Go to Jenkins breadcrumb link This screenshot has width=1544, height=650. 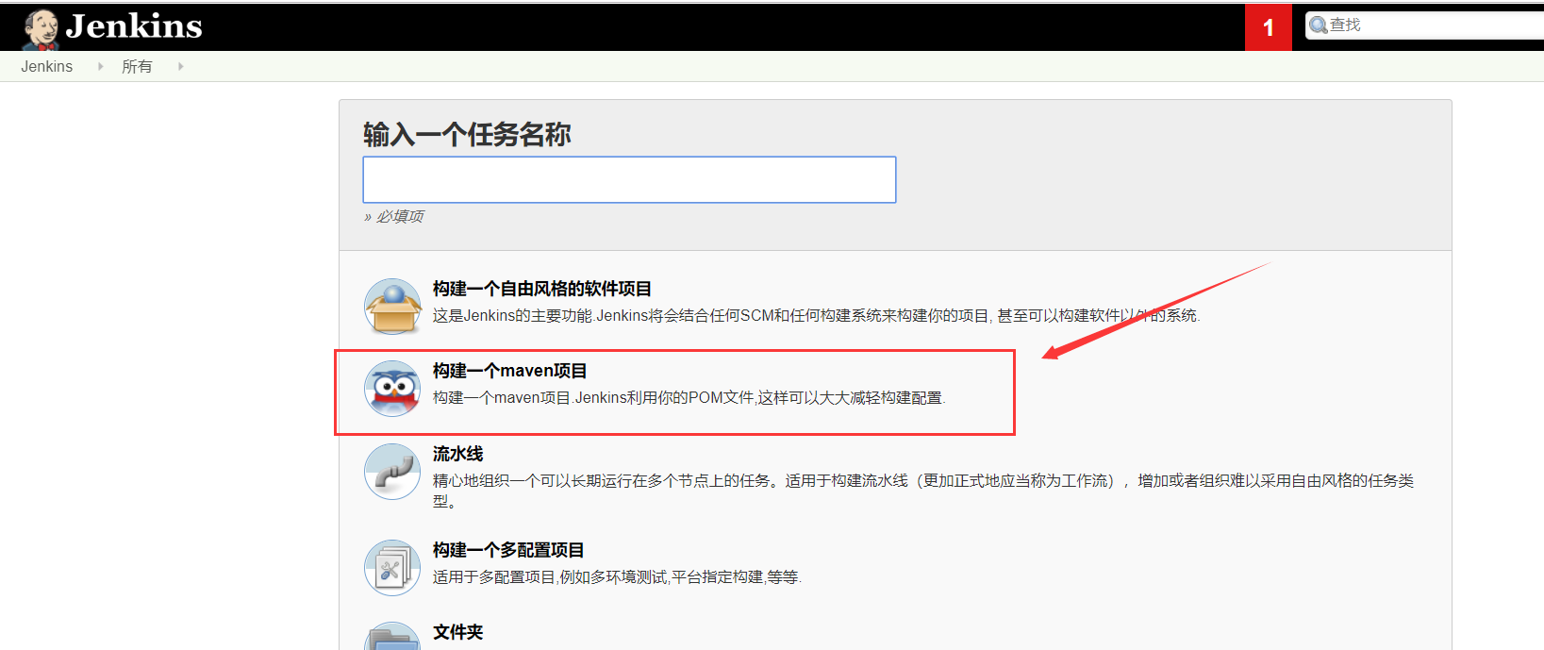(47, 66)
